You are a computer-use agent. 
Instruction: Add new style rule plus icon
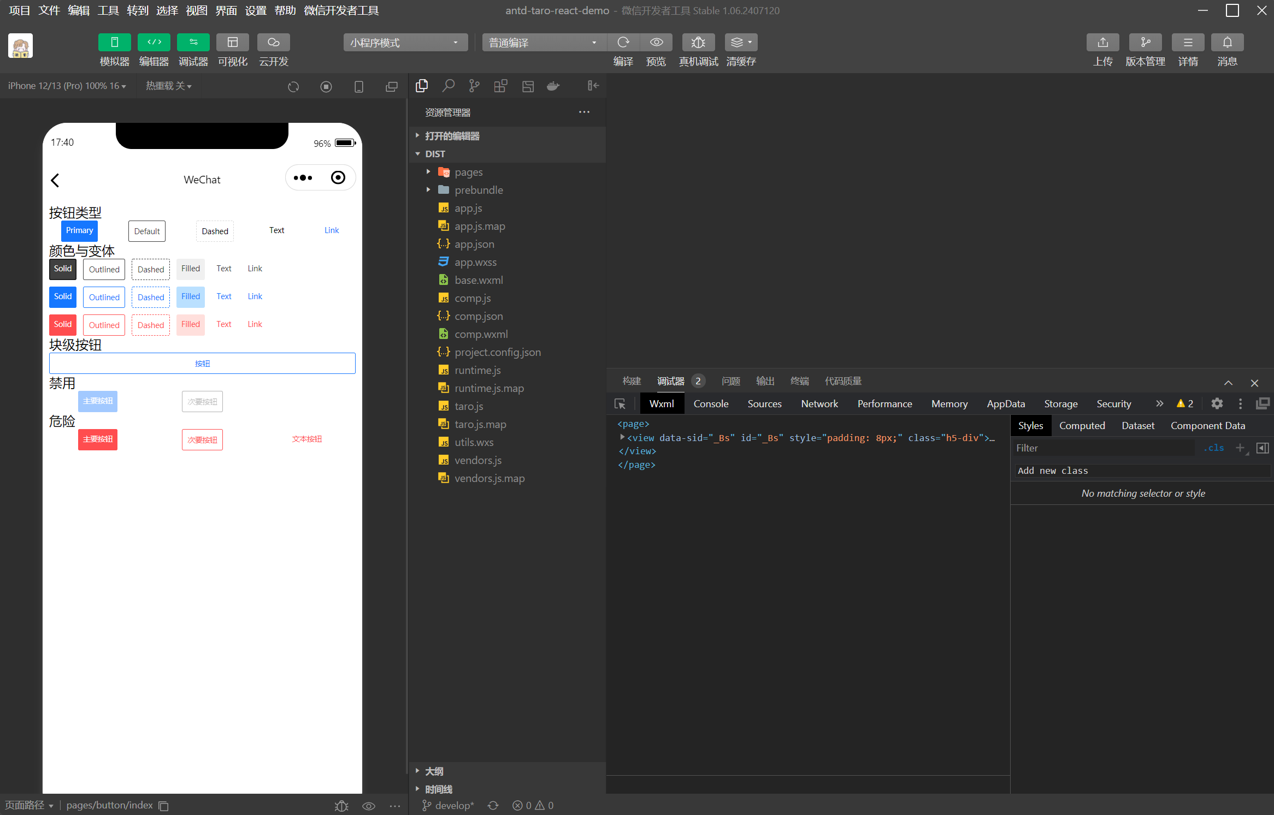pyautogui.click(x=1240, y=448)
